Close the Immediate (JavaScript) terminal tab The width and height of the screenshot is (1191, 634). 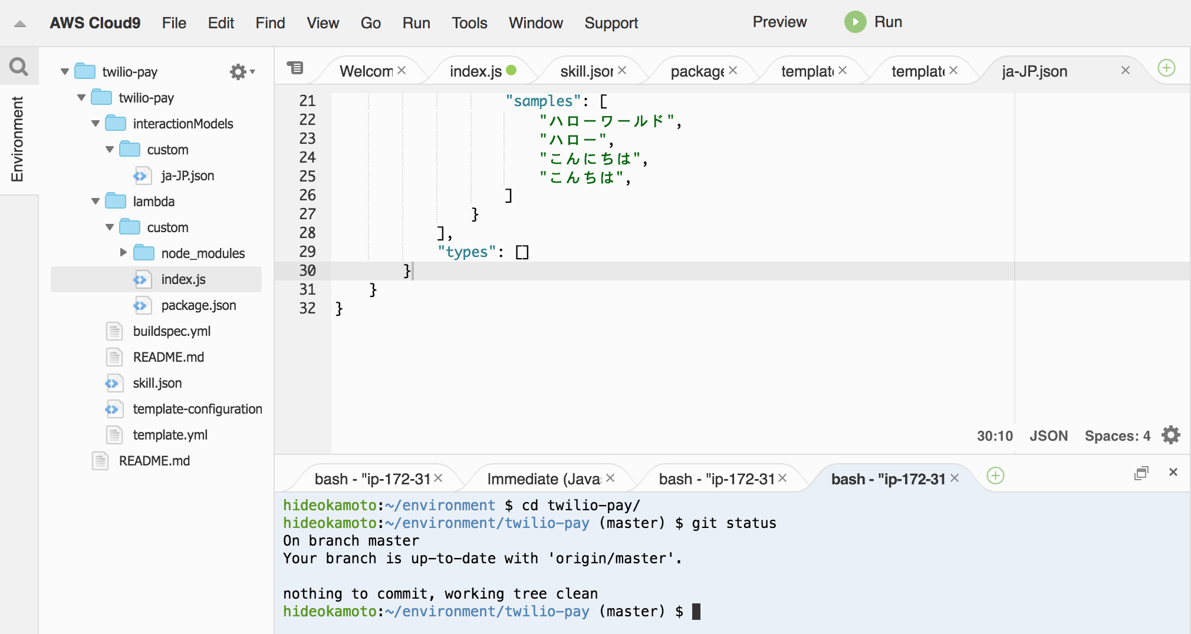point(610,478)
